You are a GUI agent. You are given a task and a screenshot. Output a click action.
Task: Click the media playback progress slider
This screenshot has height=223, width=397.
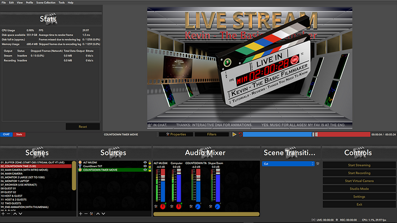click(x=306, y=134)
